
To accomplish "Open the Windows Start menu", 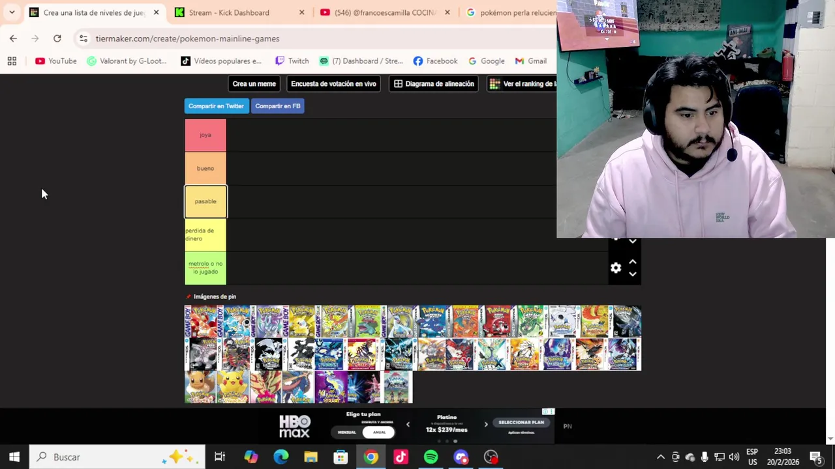I will pyautogui.click(x=14, y=457).
